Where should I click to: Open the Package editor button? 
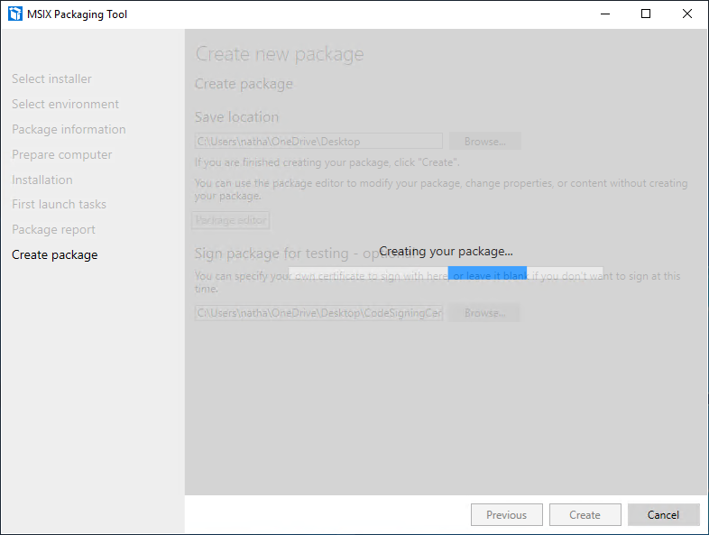pyautogui.click(x=231, y=220)
